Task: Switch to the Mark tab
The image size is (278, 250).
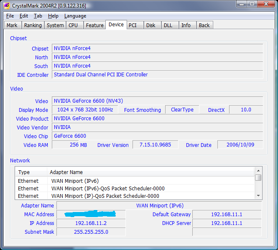Action: point(13,25)
